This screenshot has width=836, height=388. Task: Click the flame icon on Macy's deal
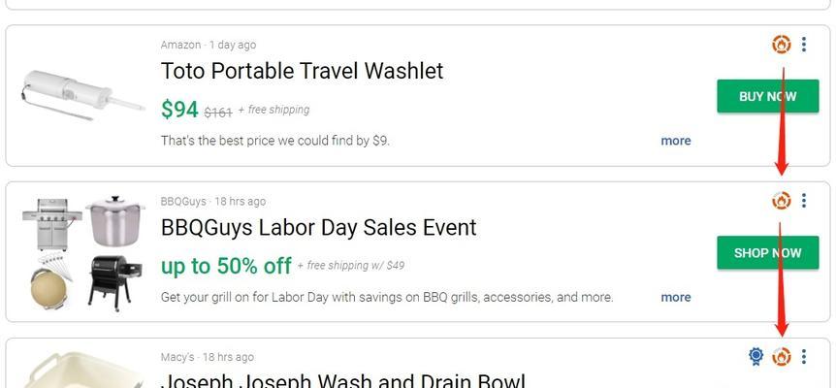[x=781, y=357]
